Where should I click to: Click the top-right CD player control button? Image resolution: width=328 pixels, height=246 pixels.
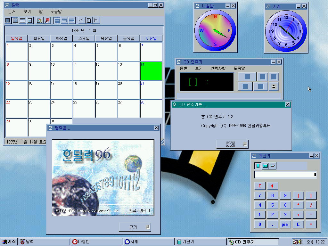[x=274, y=77]
